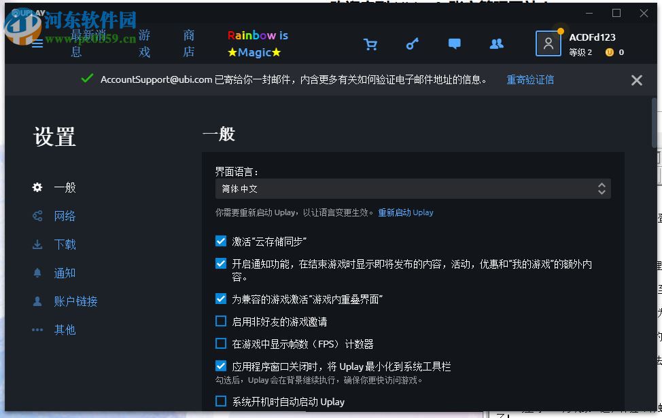Select the 网络 settings section
This screenshot has height=418, width=662.
click(64, 216)
